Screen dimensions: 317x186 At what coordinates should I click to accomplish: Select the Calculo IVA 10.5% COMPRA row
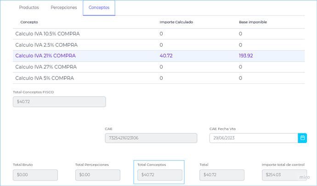point(47,34)
